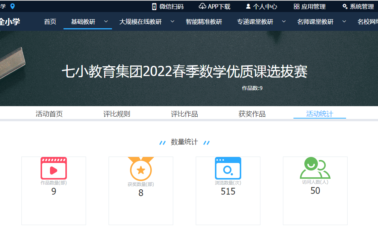Expand the 大规模在线教研 dropdown chevron

coord(172,21)
